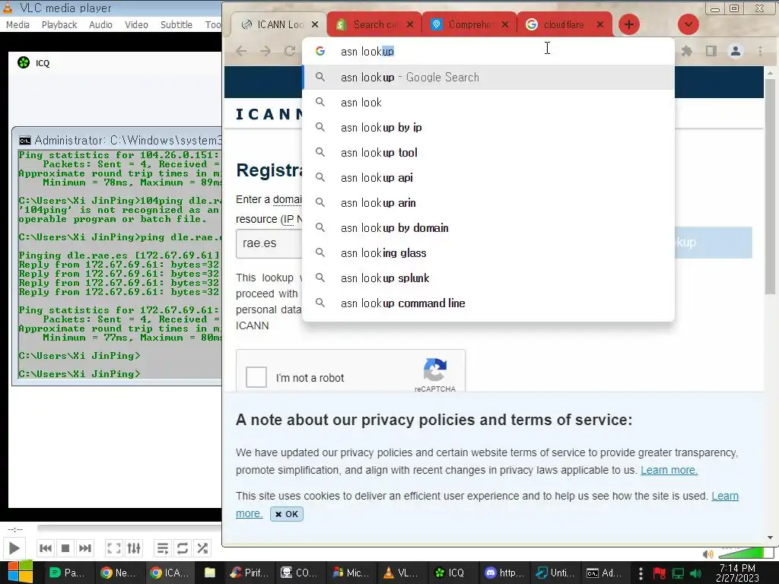The width and height of the screenshot is (779, 584).
Task: Select 'asn lookup by domain' suggestion
Action: pos(488,228)
